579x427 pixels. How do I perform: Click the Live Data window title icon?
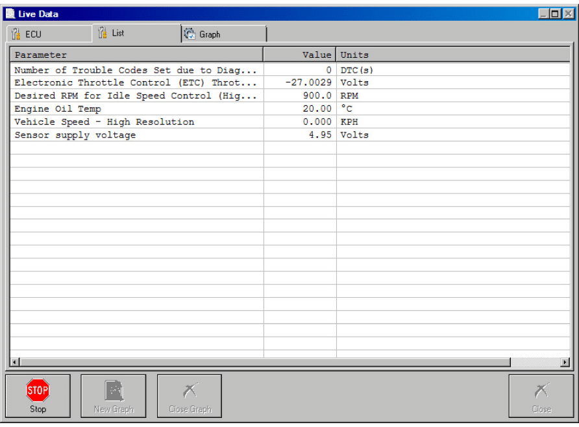pos(10,14)
